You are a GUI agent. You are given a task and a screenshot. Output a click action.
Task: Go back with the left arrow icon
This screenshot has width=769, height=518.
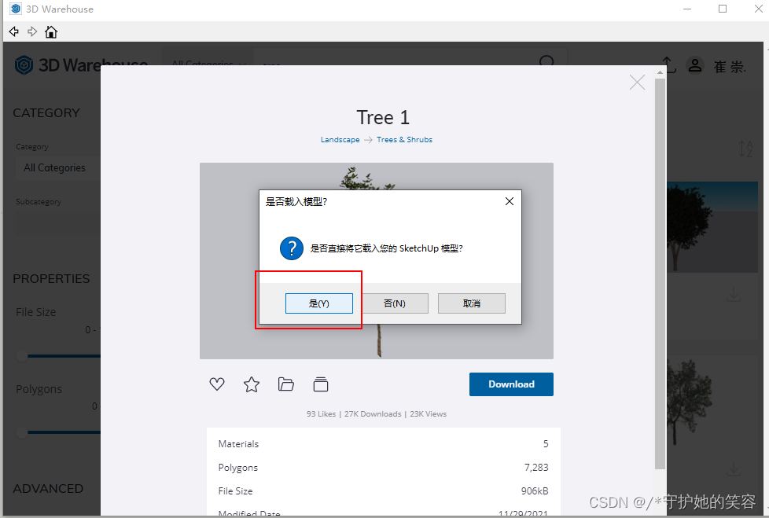tap(13, 32)
